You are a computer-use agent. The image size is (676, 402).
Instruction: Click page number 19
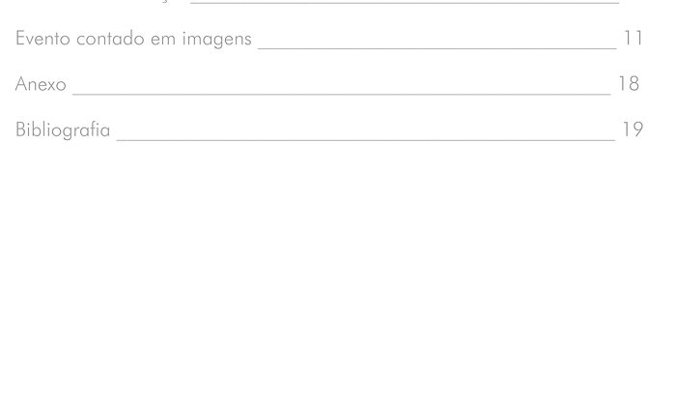pos(633,129)
